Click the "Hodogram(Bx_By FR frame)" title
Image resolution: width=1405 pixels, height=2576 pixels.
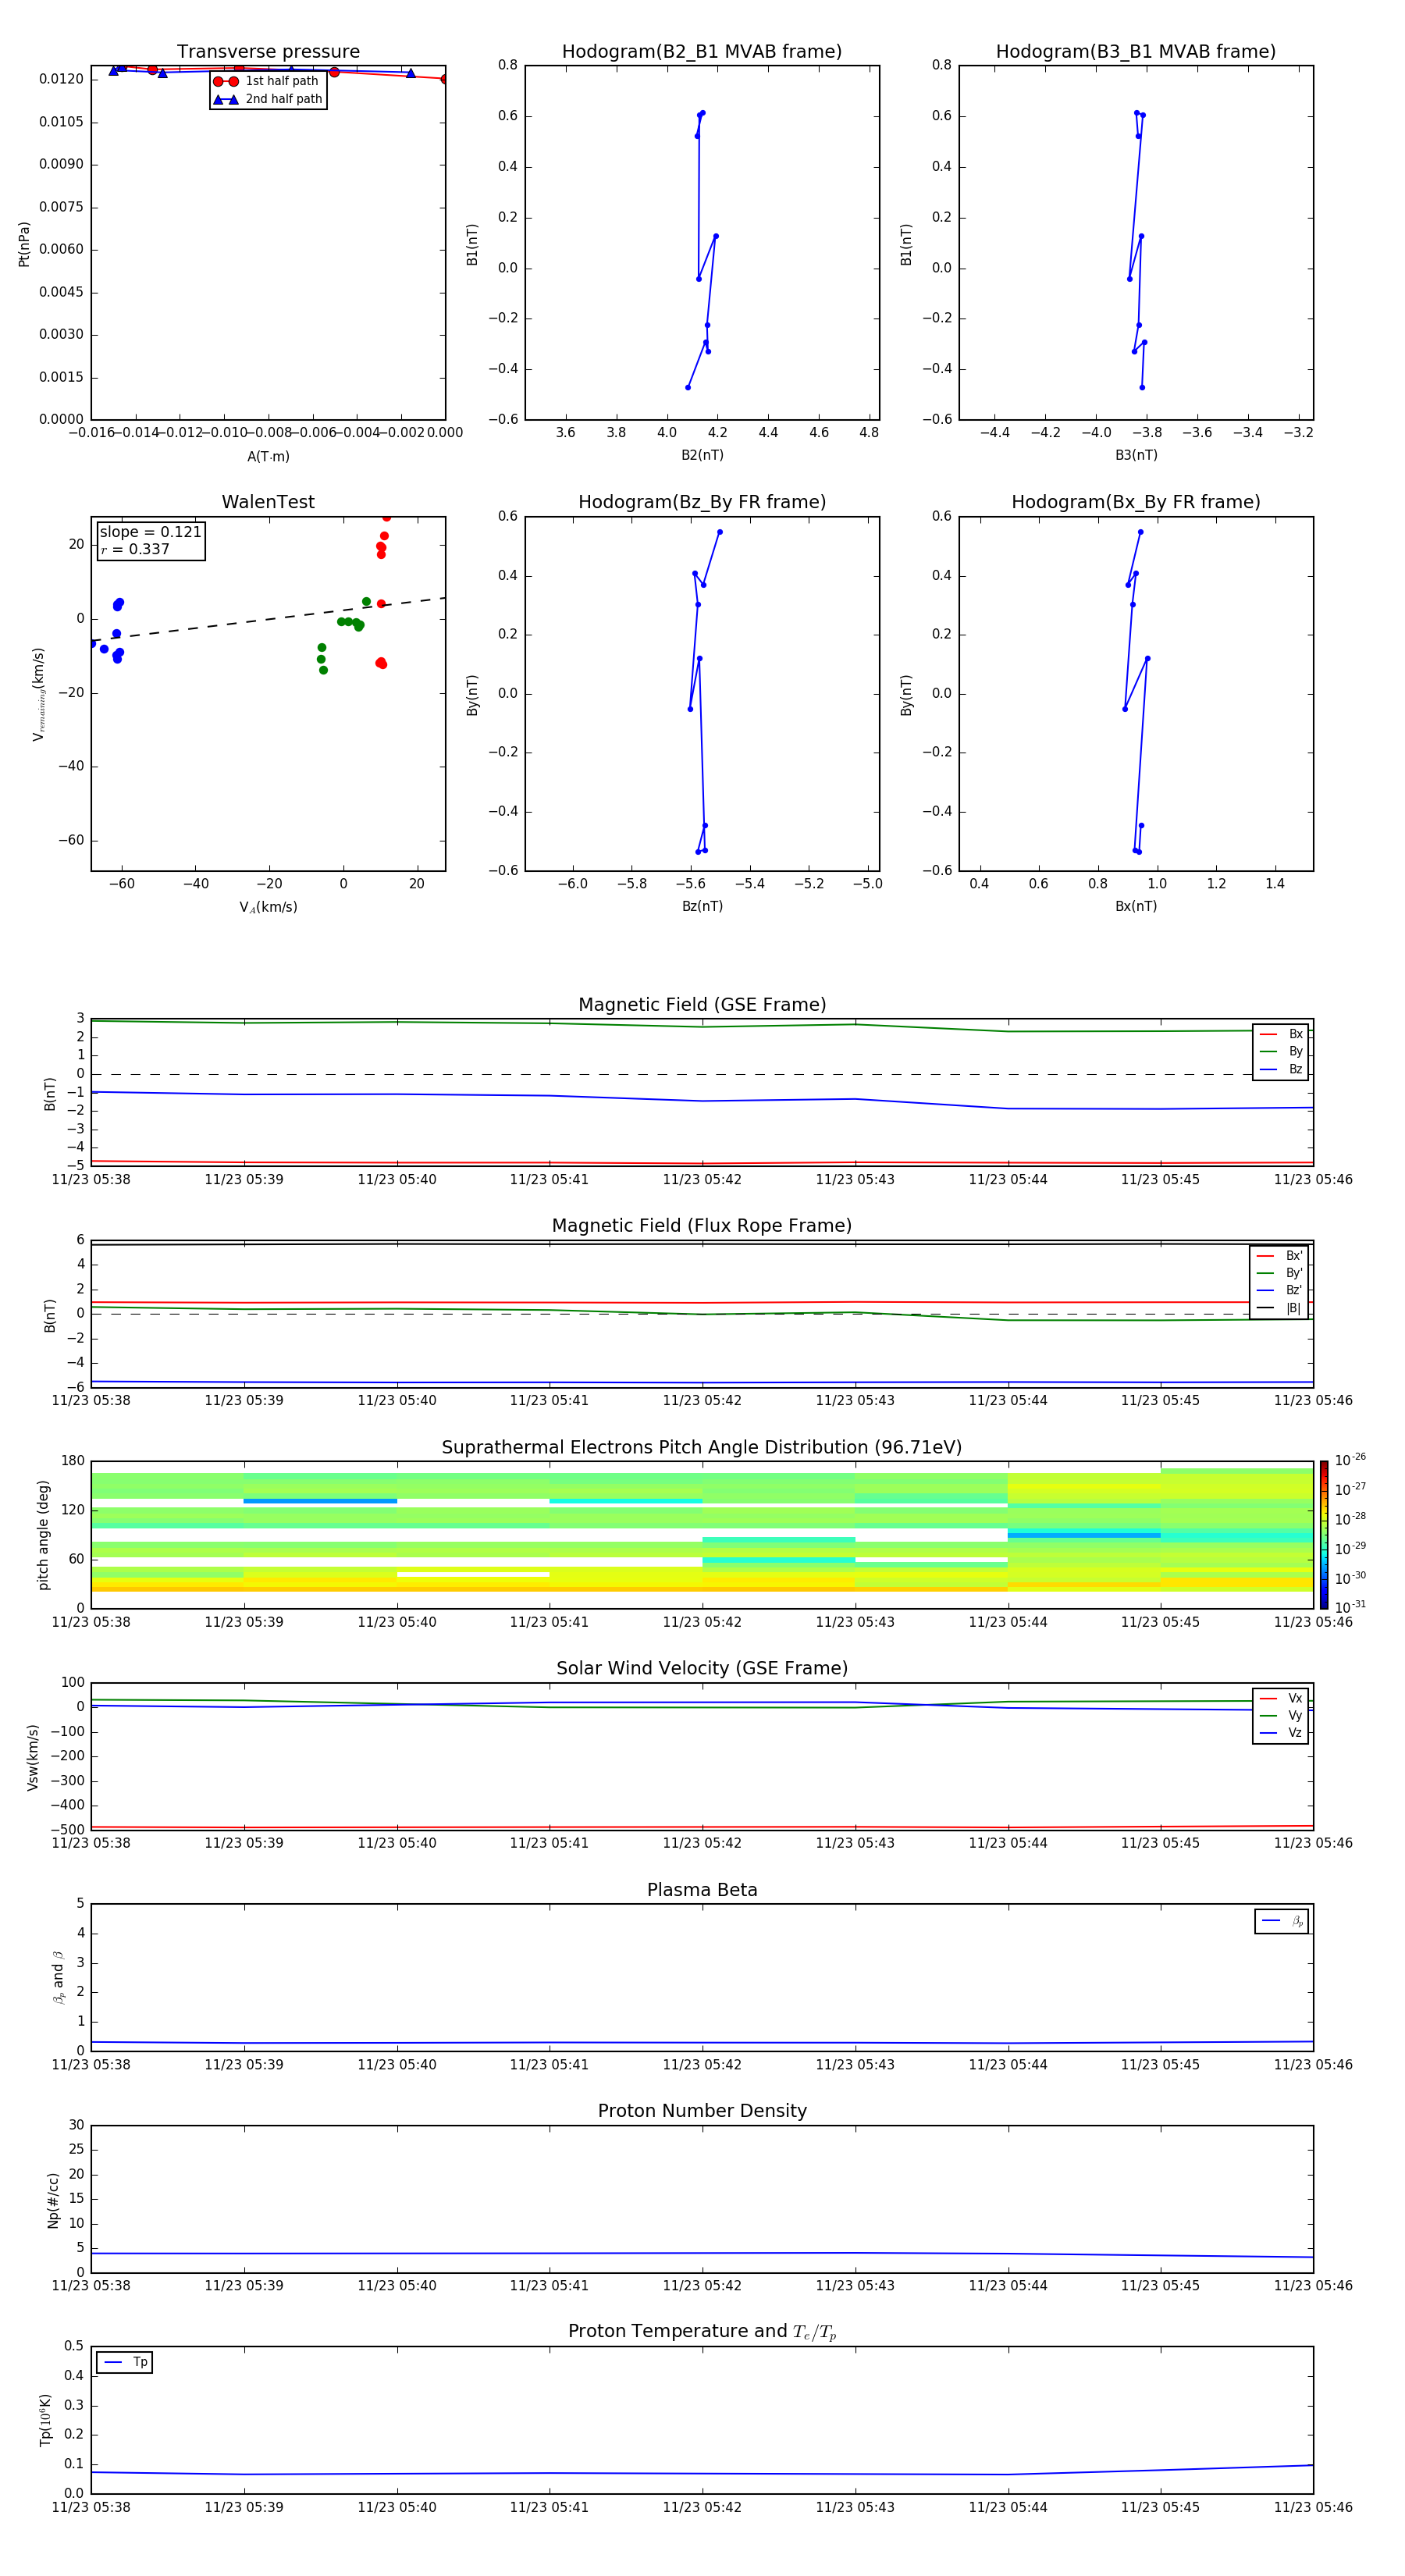1136,502
